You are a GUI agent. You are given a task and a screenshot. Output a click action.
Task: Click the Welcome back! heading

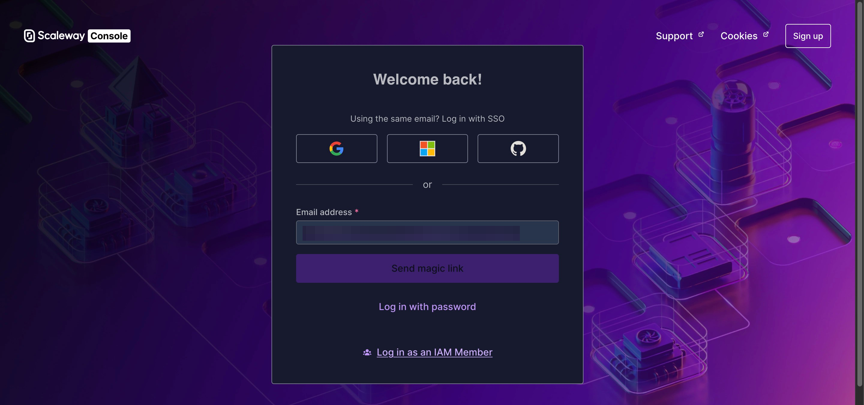click(427, 79)
